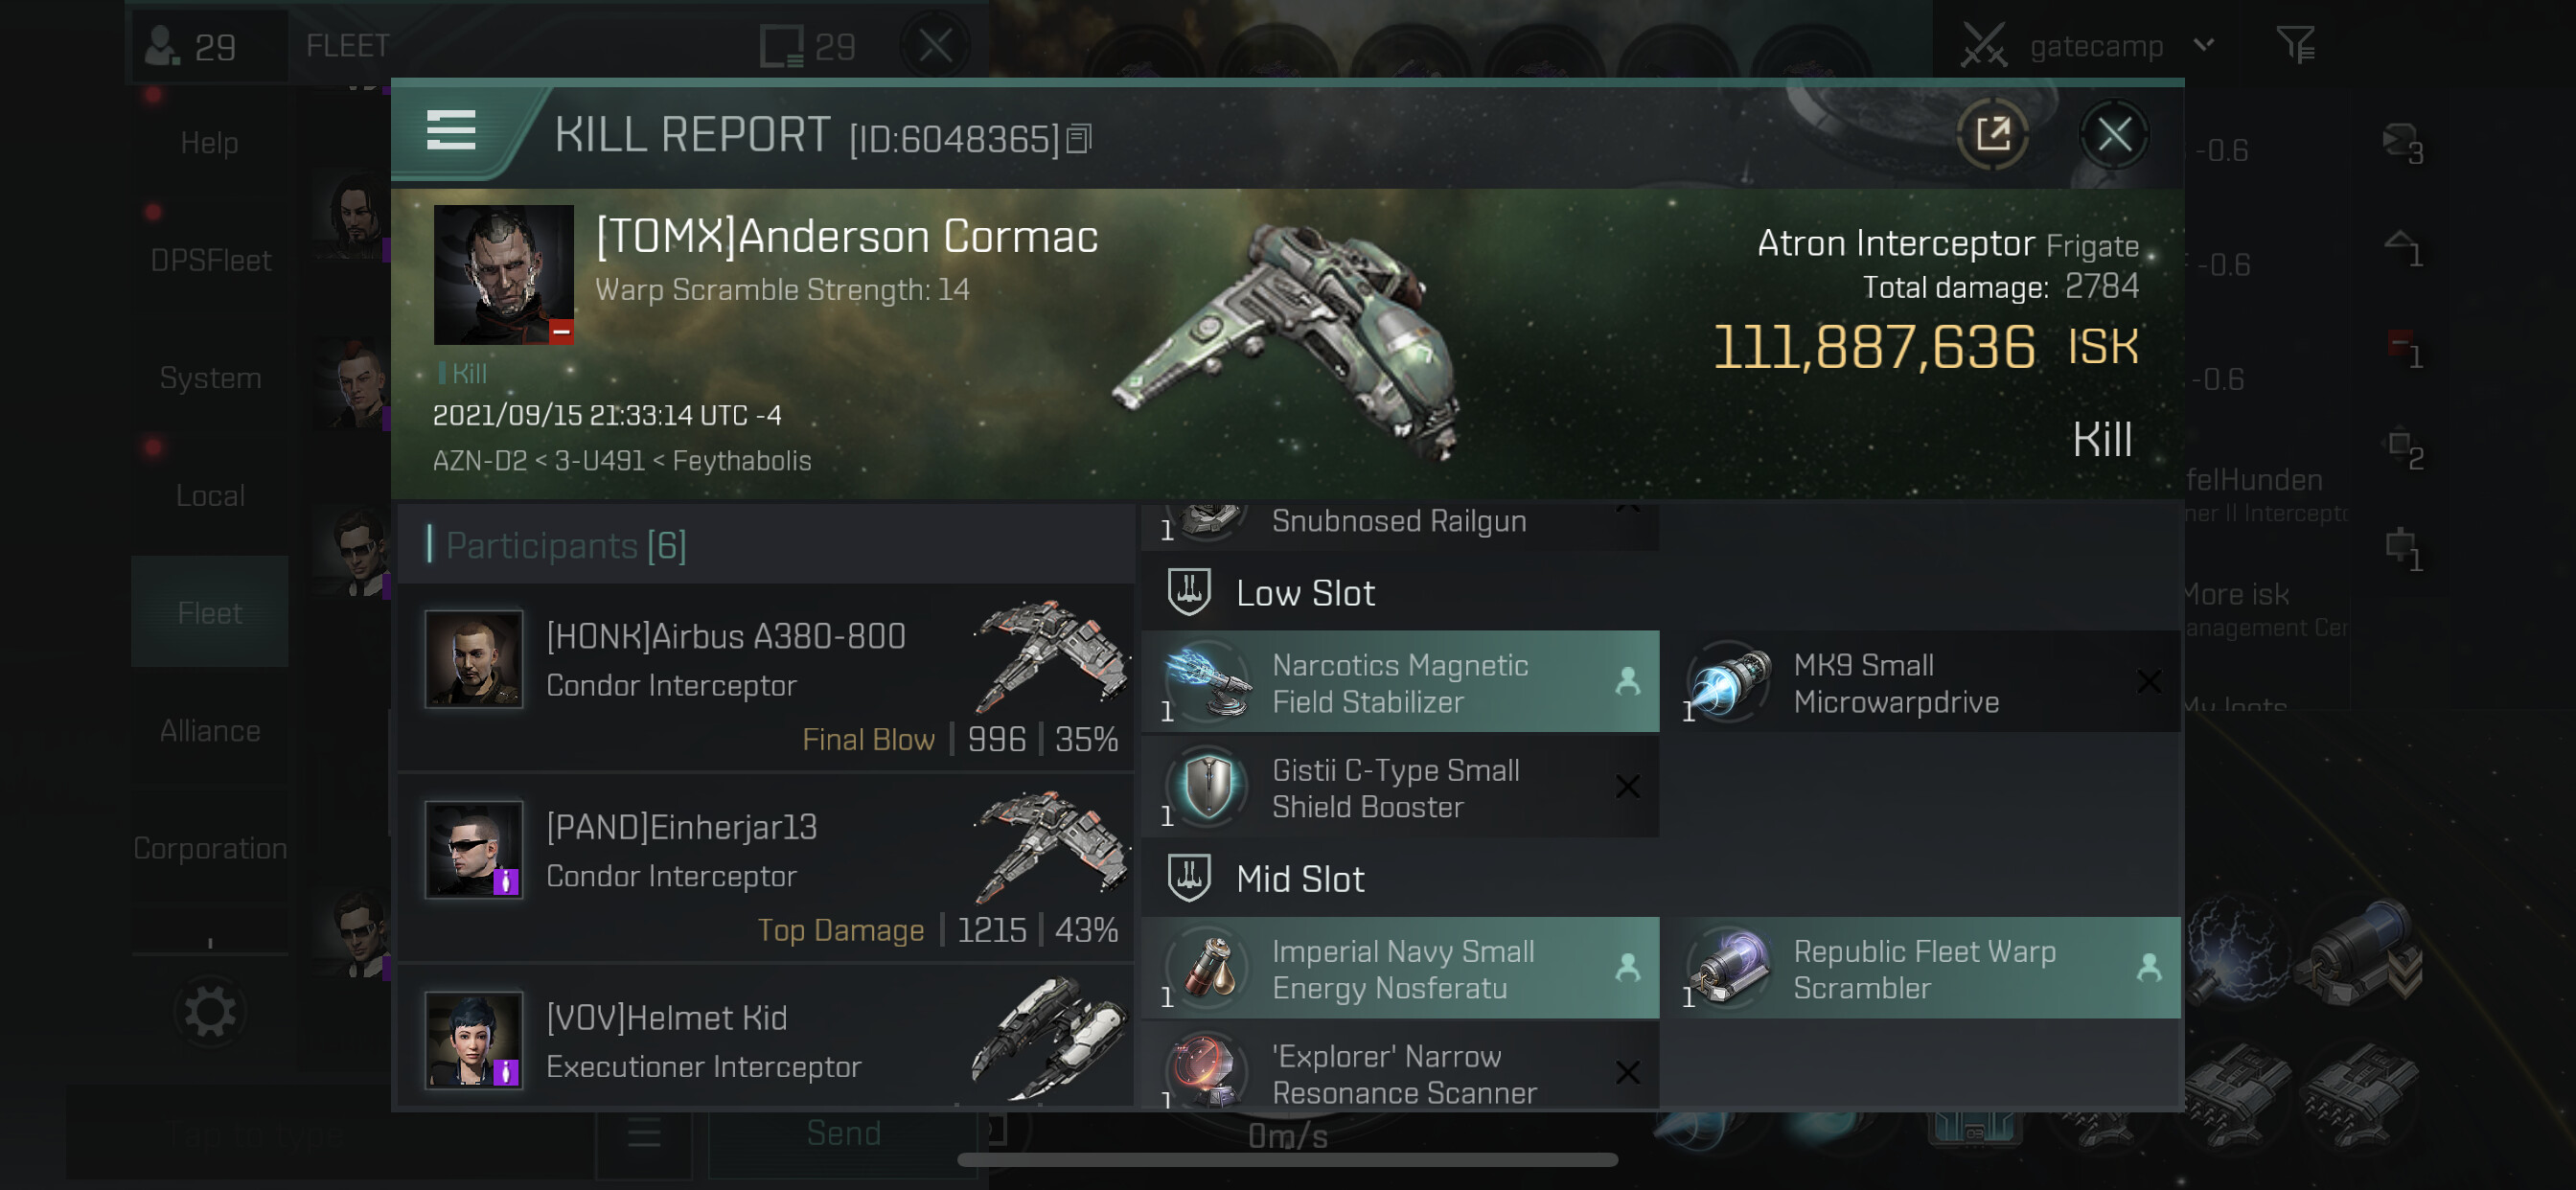
Task: Send the chat message
Action: coord(843,1133)
